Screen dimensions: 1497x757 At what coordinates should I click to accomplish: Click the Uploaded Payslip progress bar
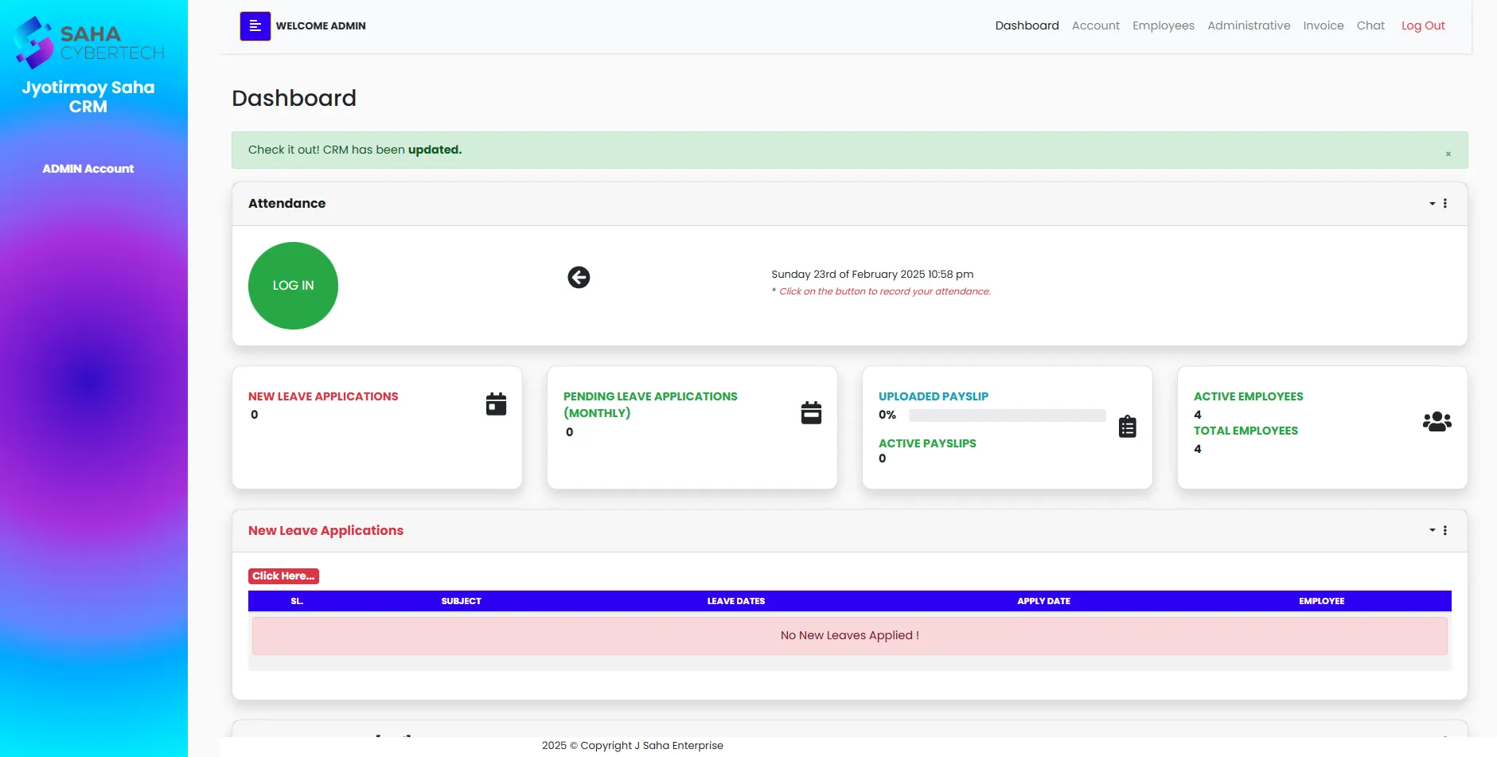click(x=1006, y=416)
